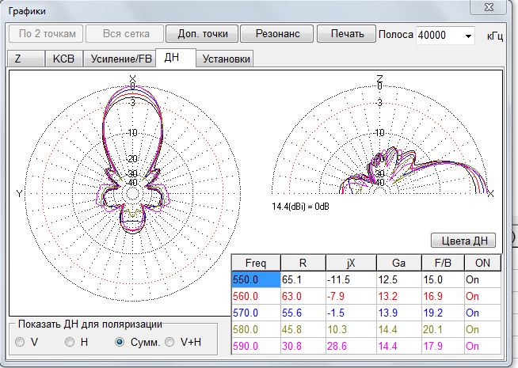
Task: Click the 'По 2 точкам' button
Action: coord(47,34)
